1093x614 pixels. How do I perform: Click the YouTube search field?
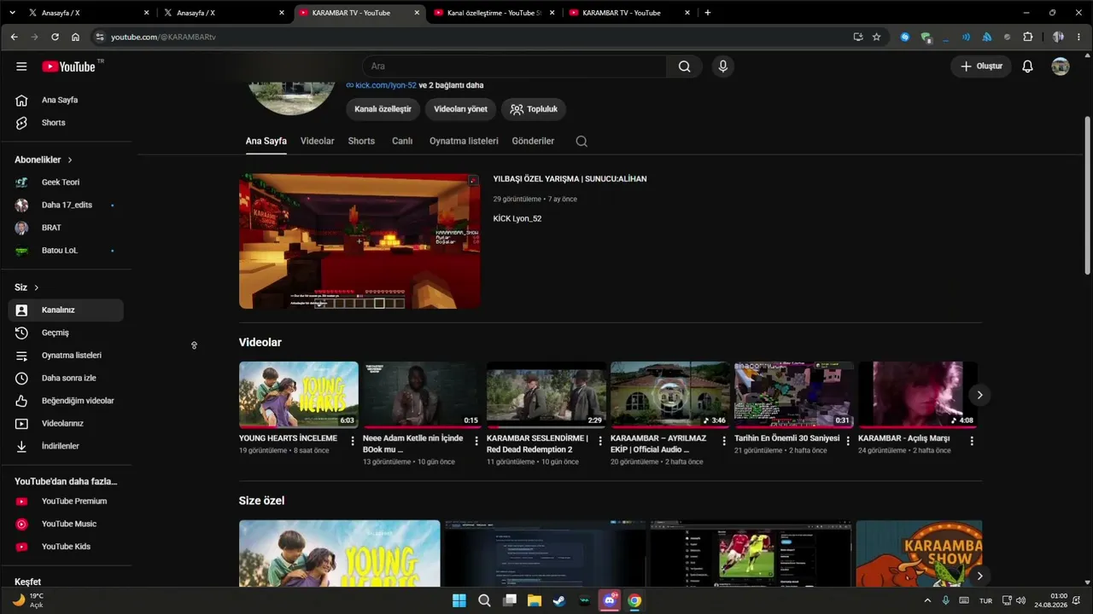coord(515,67)
